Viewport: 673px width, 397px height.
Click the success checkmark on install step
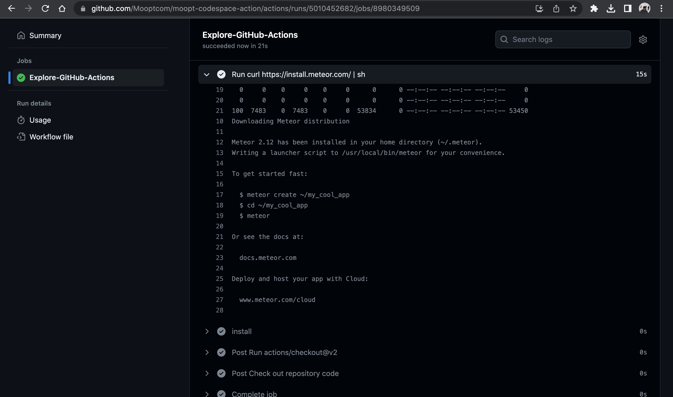pos(221,331)
